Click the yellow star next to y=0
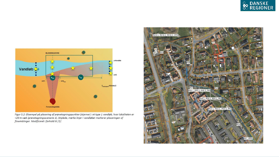Image resolution: width=279 pixels, height=157 pixels. coord(110,73)
